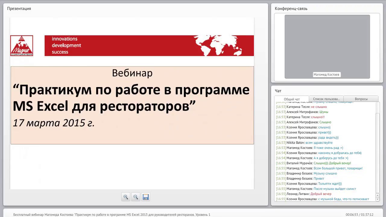Click the world map banner graphic
This screenshot has height=217, width=386.
click(219, 46)
